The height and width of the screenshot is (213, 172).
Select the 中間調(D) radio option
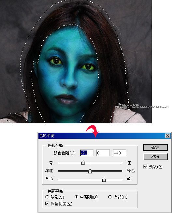pyautogui.click(x=77, y=197)
